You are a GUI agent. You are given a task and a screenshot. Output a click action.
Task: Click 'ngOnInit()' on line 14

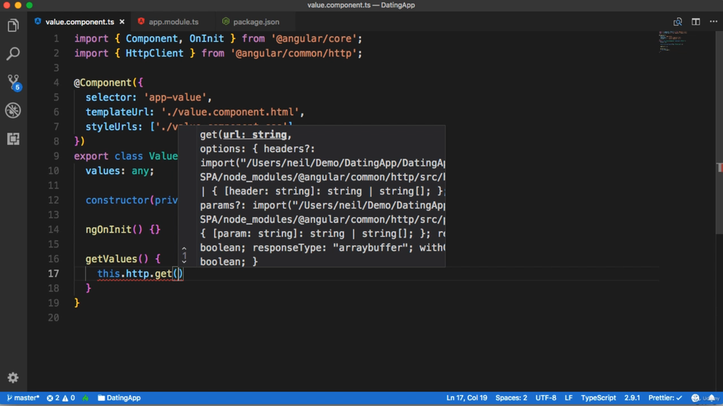(114, 229)
